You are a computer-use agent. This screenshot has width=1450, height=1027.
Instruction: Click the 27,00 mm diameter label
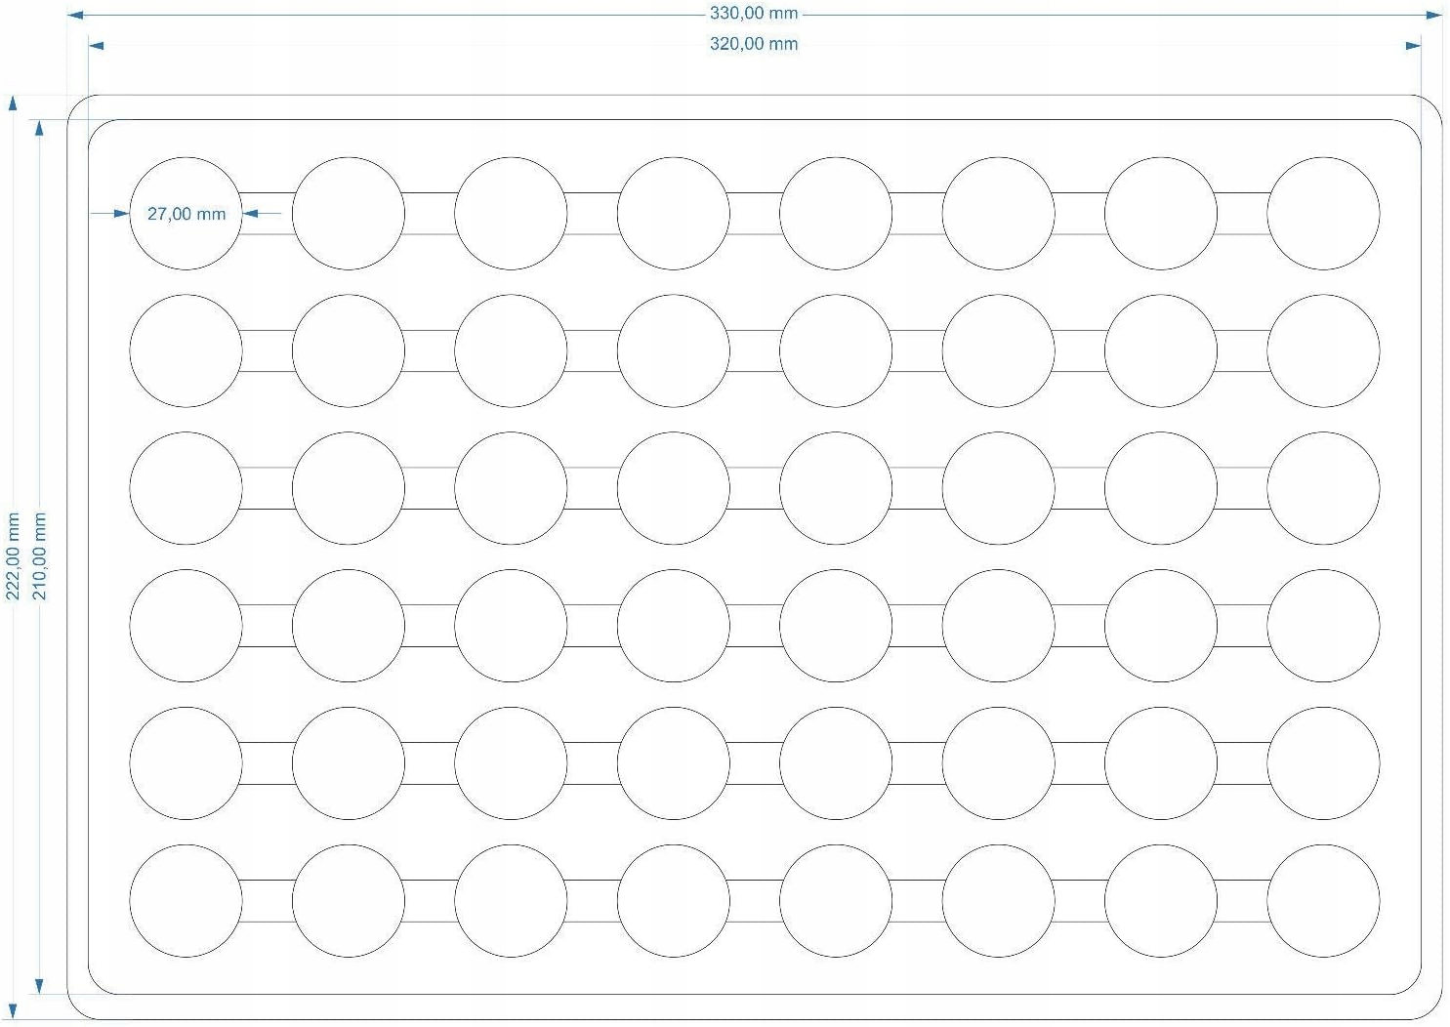click(186, 214)
